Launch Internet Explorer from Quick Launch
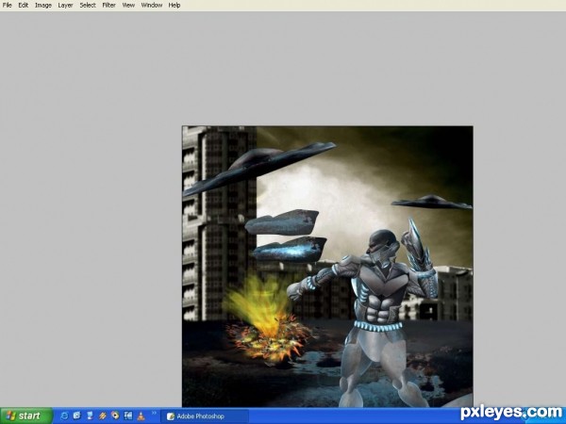This screenshot has width=566, height=424. [x=64, y=416]
